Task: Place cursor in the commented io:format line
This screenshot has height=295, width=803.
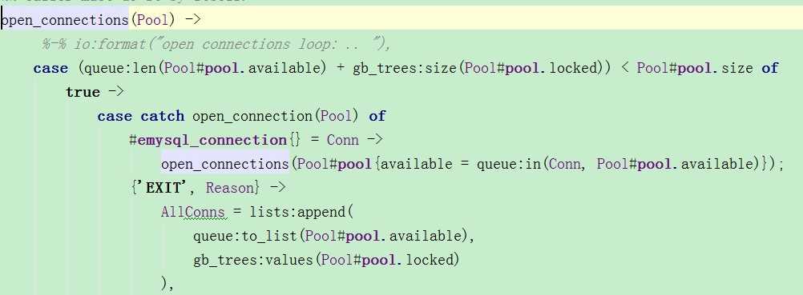Action: tap(217, 45)
